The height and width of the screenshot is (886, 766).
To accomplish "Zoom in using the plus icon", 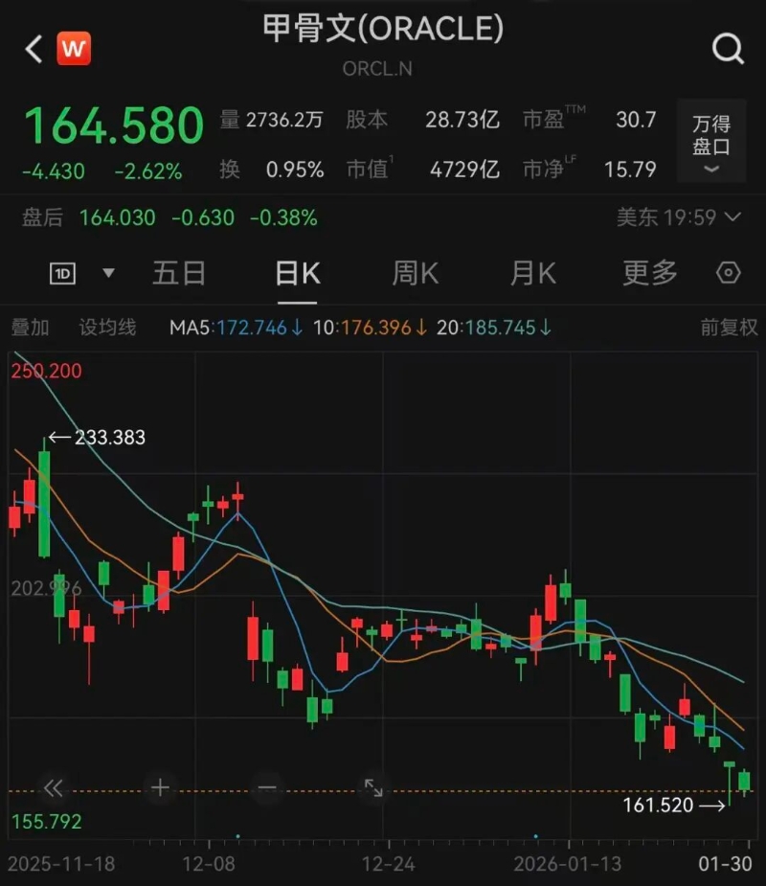I will [x=159, y=787].
